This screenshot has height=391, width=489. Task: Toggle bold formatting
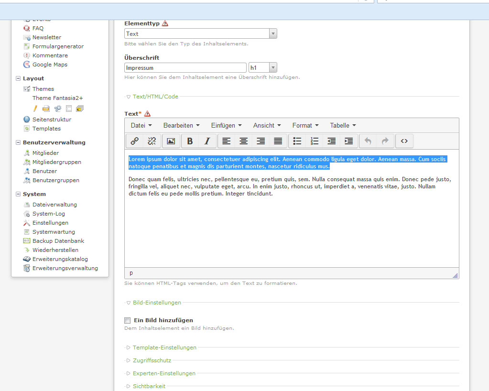[190, 141]
